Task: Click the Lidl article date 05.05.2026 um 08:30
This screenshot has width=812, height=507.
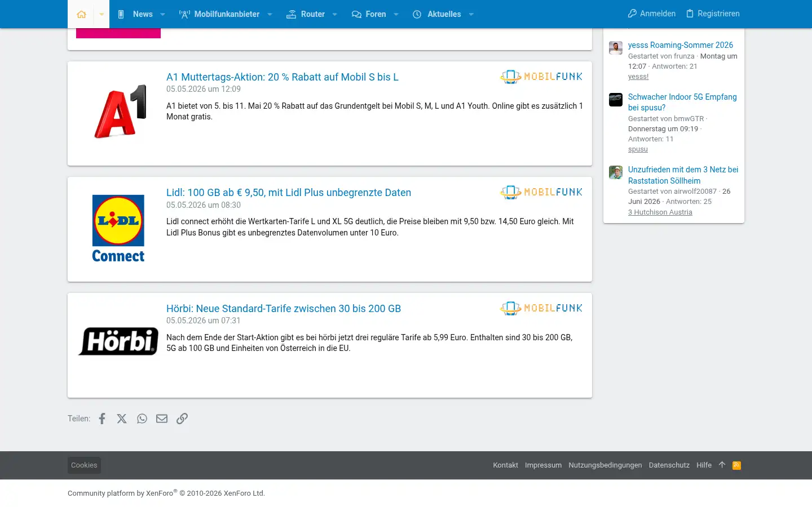Action: coord(204,205)
